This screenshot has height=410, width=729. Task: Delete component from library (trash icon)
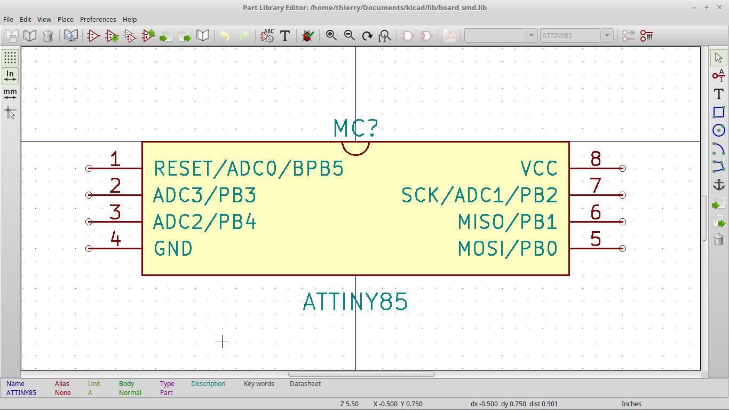click(47, 36)
